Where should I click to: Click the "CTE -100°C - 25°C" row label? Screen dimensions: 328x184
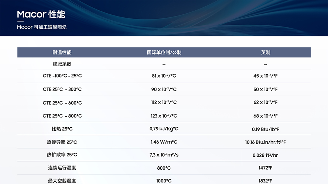coord(62,76)
